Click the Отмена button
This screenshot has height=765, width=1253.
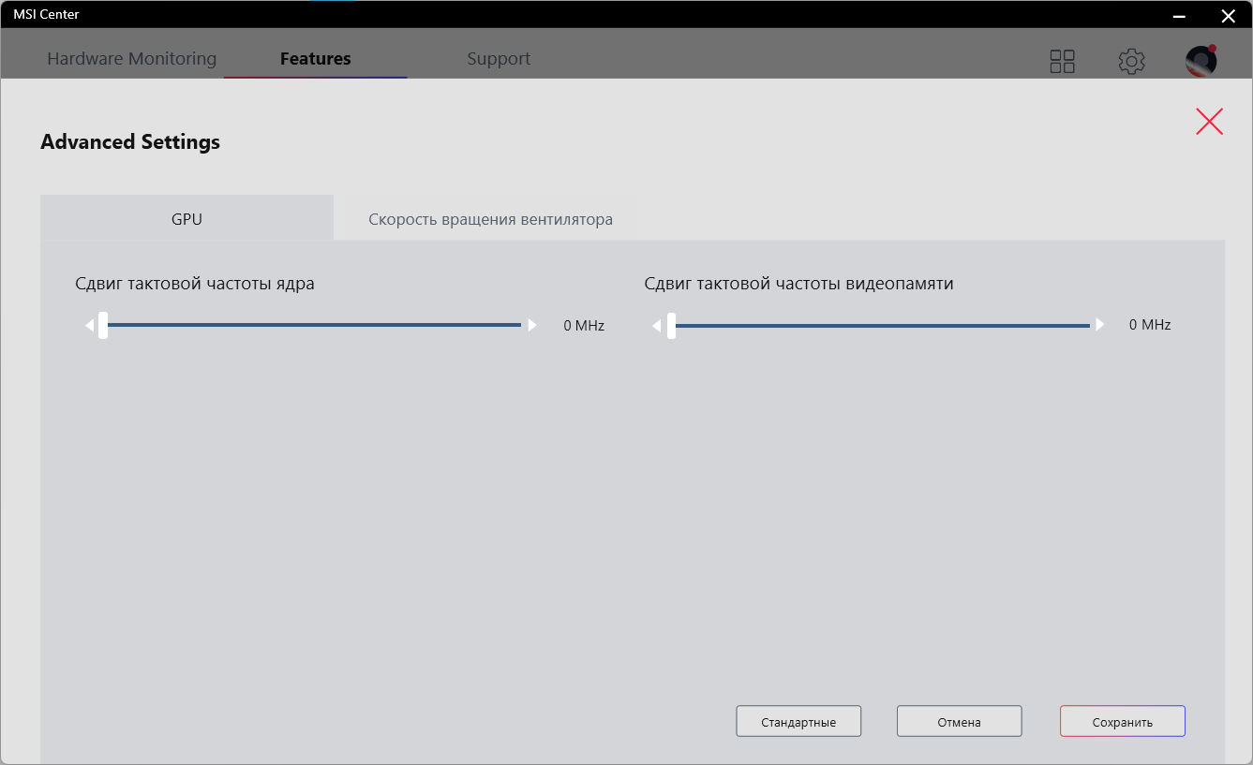[959, 722]
